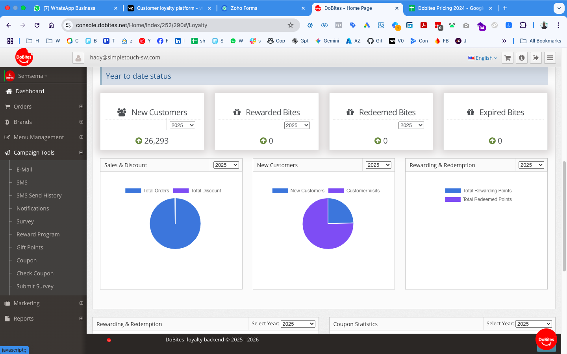This screenshot has width=567, height=354.
Task: Open the English language dropdown
Action: point(483,58)
